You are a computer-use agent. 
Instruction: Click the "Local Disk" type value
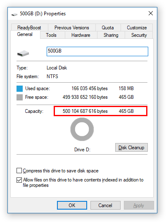coord(57,68)
